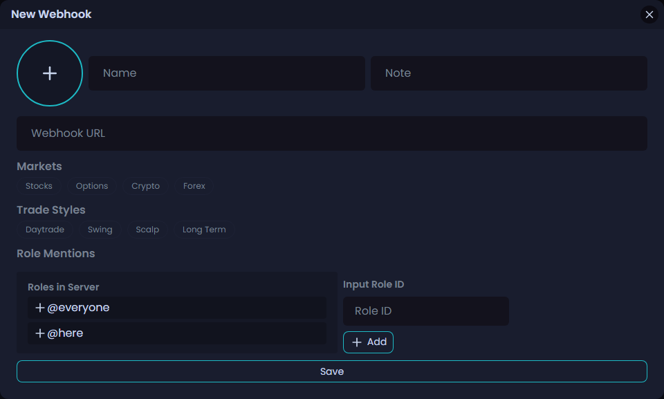The image size is (664, 399).
Task: Select the Crypto market chip
Action: click(145, 186)
